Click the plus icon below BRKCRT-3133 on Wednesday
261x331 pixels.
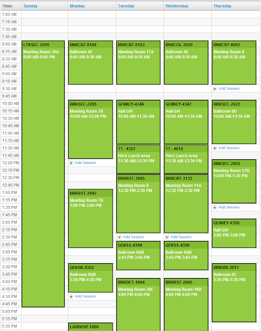pos(167,237)
